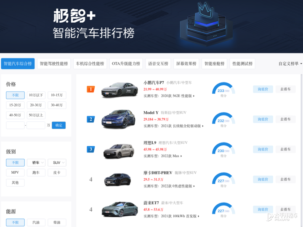Expand tested model 2022款 0焦虑性能版
Image resolution: width=303 pixels, height=227 pixels.
pos(178,186)
